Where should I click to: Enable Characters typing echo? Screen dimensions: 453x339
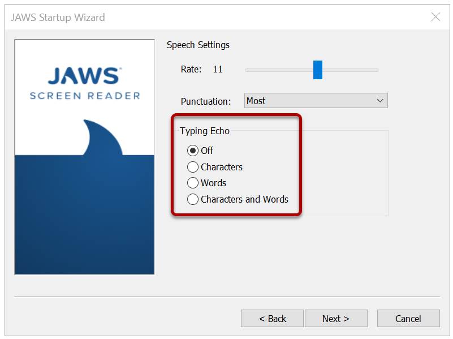coord(193,167)
